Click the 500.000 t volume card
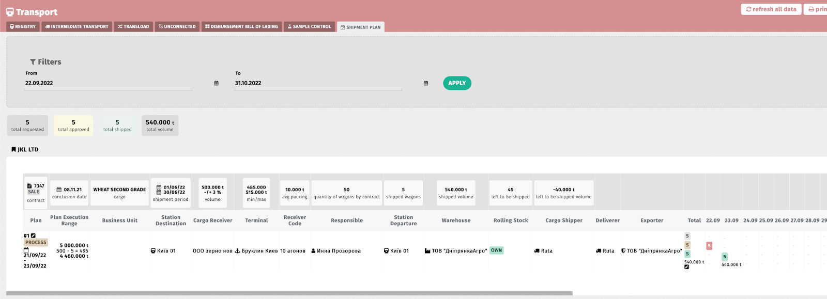The image size is (827, 299). pyautogui.click(x=212, y=193)
